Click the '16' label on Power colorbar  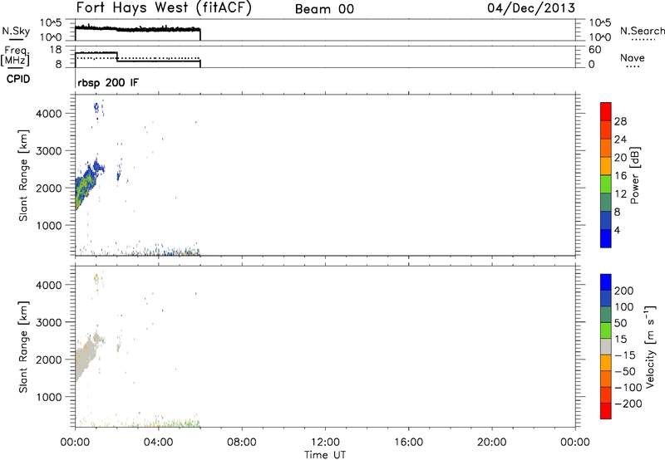(620, 176)
